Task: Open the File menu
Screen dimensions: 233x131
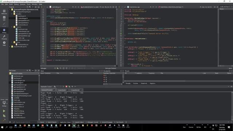Action: click(3, 4)
